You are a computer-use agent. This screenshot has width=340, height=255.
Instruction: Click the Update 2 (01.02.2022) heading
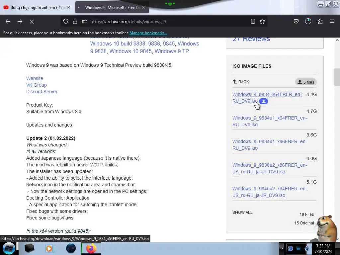[51, 138]
